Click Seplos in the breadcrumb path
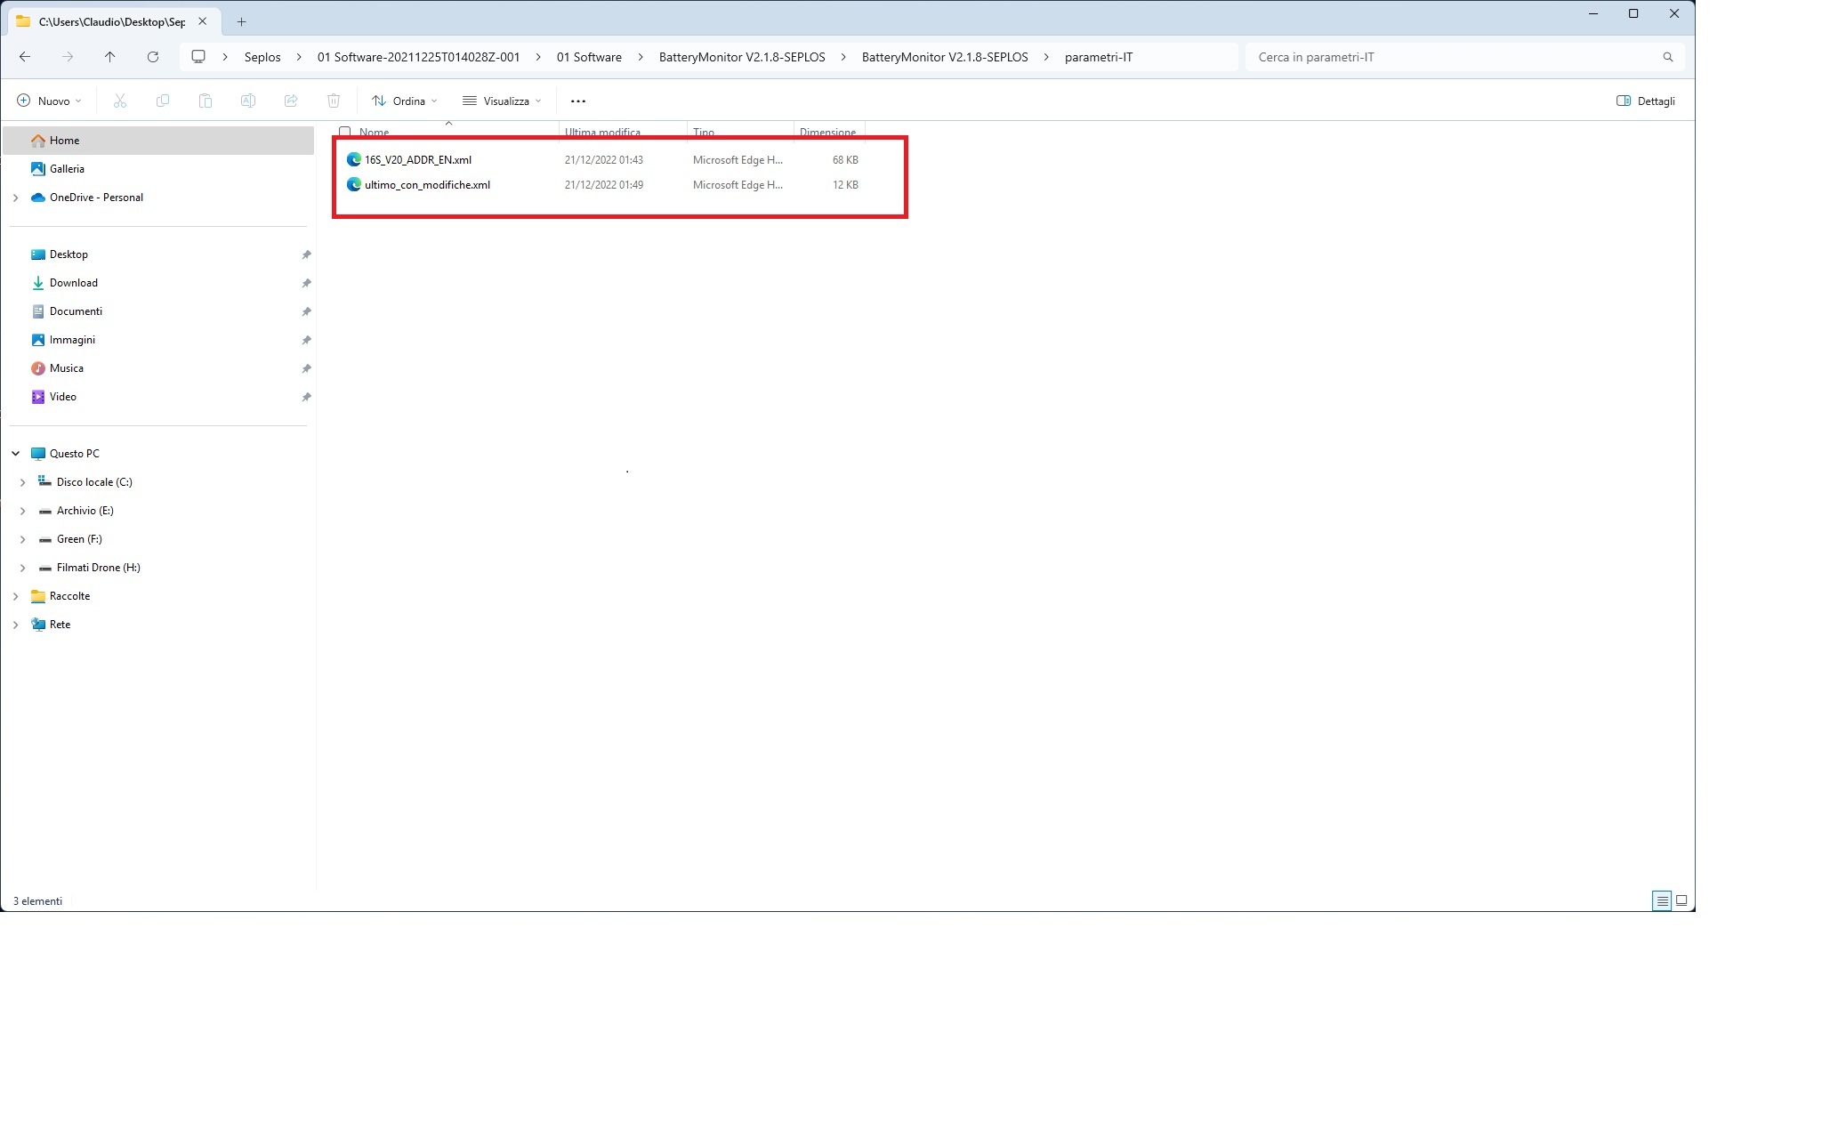This screenshot has width=1822, height=1146. pos(262,57)
